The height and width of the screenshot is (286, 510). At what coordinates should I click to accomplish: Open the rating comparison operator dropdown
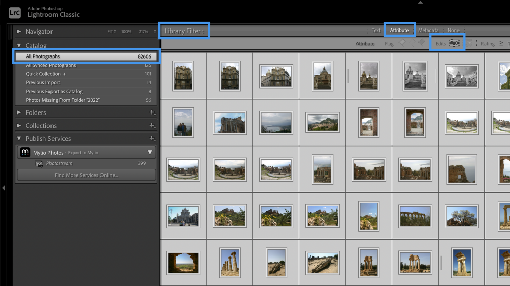tap(501, 44)
